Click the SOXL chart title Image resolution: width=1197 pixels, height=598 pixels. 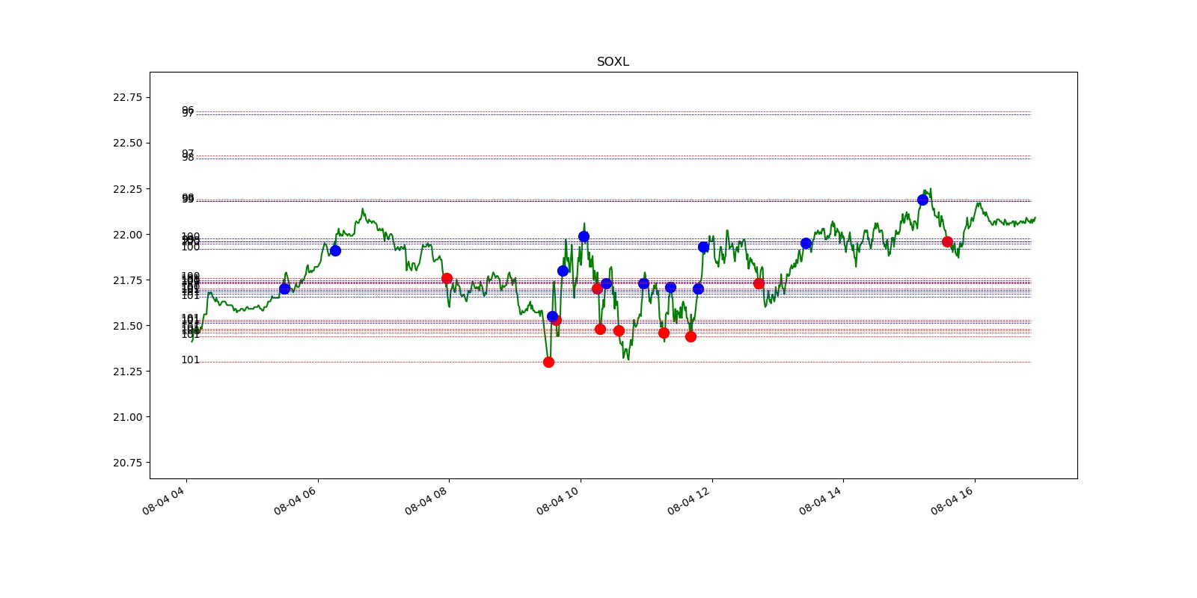coord(613,62)
